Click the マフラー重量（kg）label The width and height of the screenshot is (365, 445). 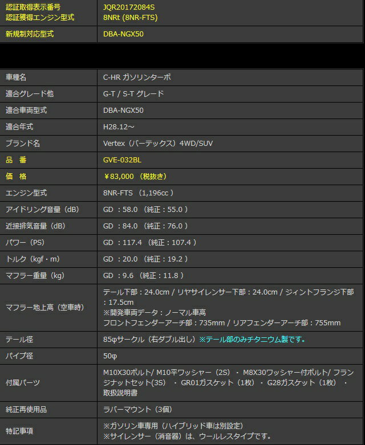click(x=35, y=275)
